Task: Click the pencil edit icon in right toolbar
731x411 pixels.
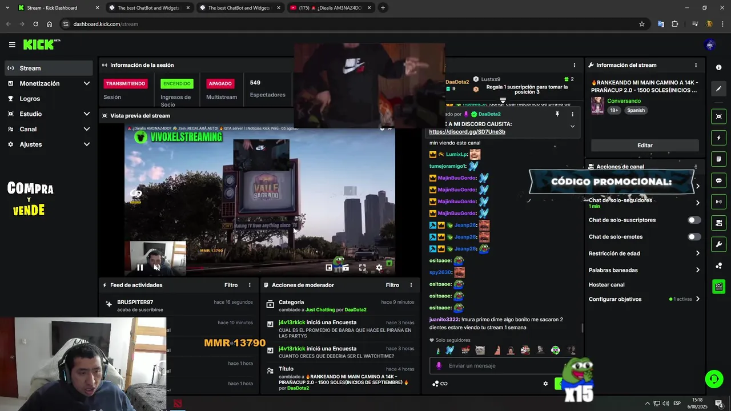Action: [x=718, y=88]
